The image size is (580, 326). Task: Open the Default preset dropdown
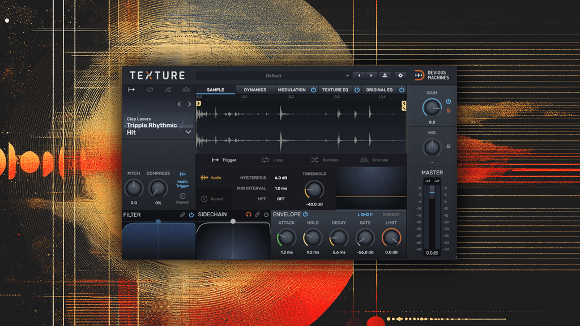pyautogui.click(x=274, y=76)
